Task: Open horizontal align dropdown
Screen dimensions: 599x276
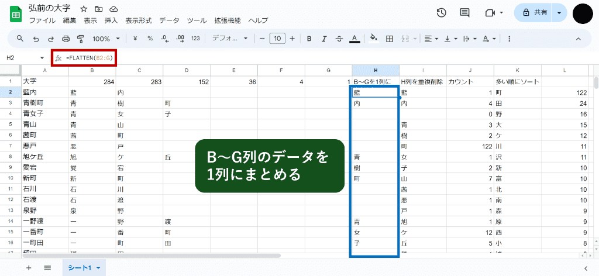Action: [431, 39]
